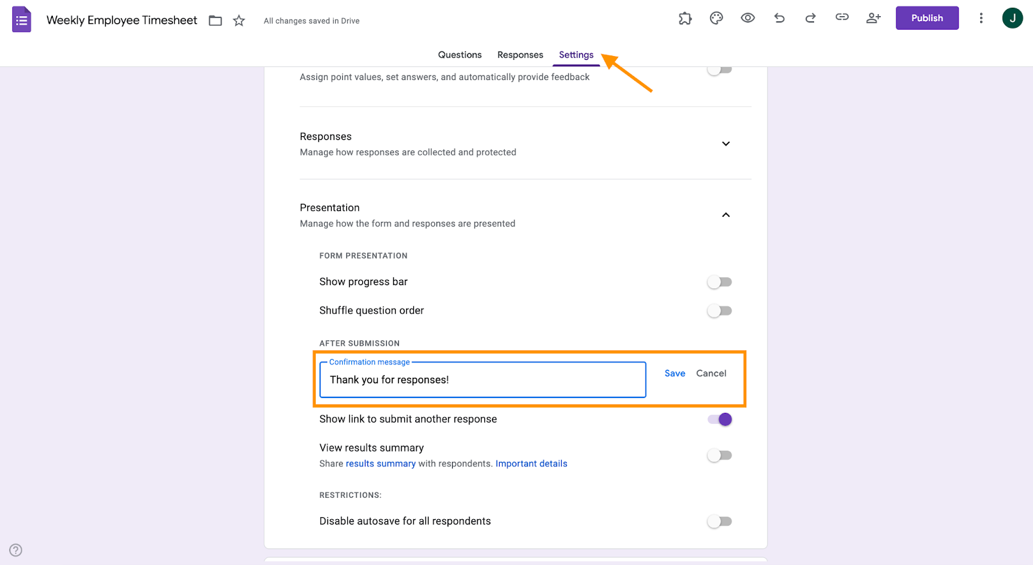Click the redo arrow icon

810,18
